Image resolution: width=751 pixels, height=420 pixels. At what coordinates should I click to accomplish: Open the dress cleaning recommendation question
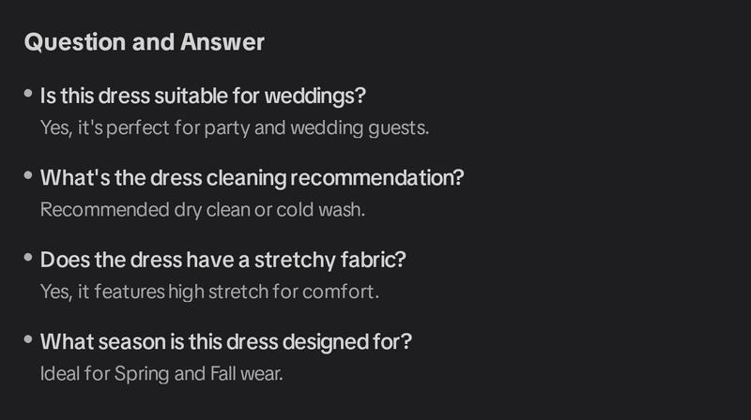tap(252, 178)
